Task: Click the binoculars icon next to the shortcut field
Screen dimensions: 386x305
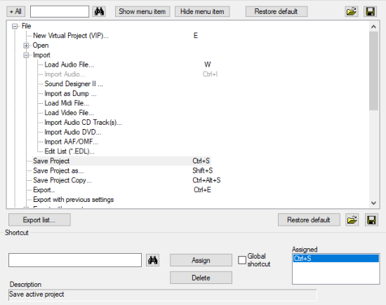Action: [152, 260]
